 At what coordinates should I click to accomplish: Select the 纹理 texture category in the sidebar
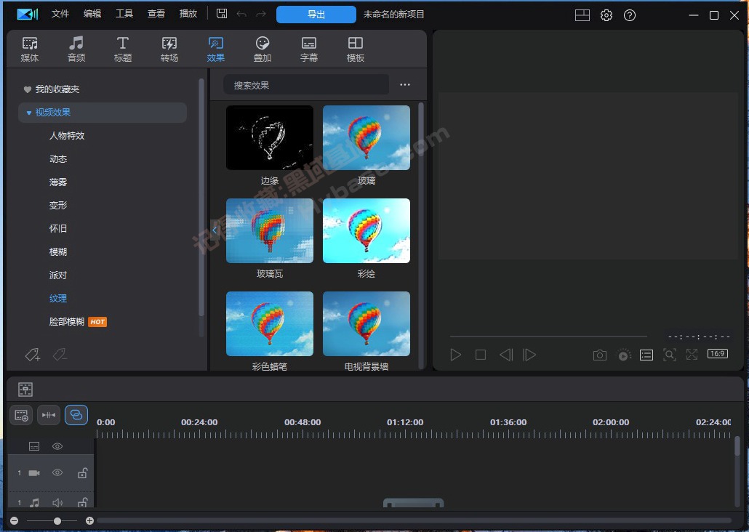[57, 298]
